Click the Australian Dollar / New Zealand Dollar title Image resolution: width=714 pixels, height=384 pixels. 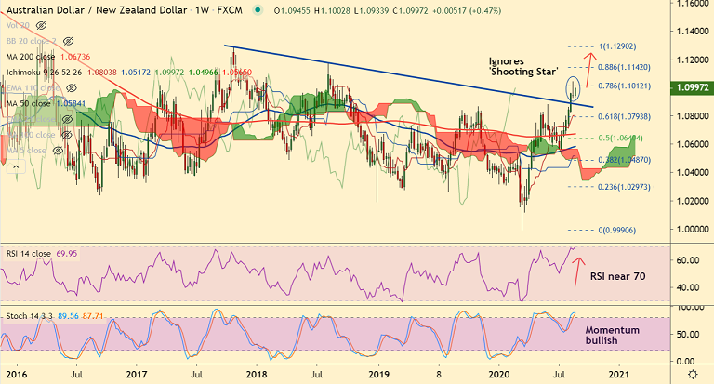[97, 10]
